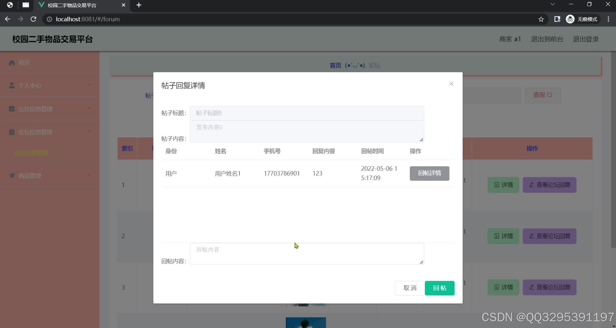Viewport: 616px width, 328px height.
Task: Click the 回帖时间 column header
Action: click(x=372, y=151)
